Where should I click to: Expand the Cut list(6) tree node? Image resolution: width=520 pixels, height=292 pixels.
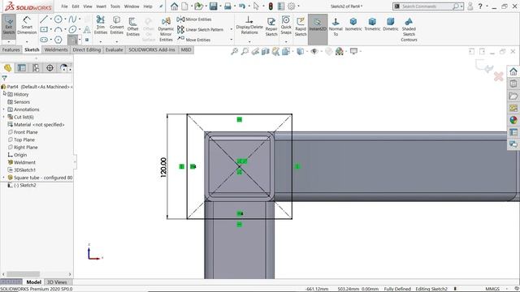point(3,117)
